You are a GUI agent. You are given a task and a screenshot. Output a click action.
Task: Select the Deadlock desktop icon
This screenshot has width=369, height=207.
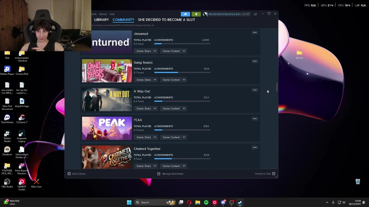pyautogui.click(x=7, y=151)
